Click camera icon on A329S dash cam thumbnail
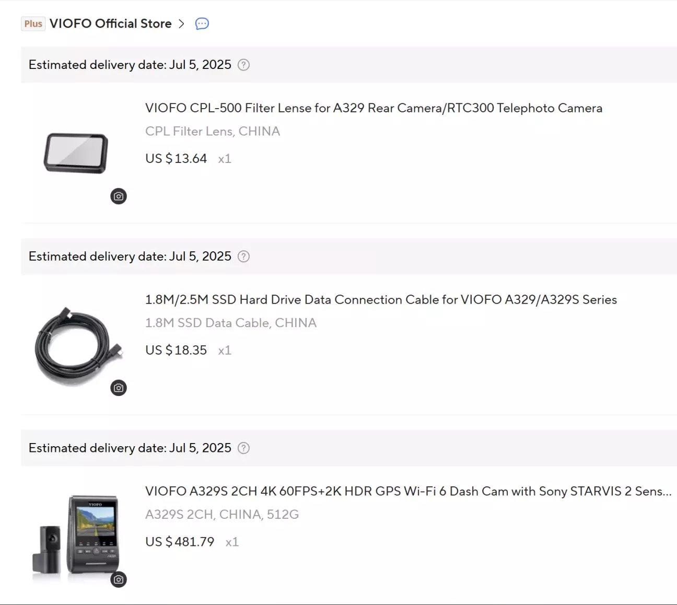Viewport: 677px width, 605px height. click(119, 580)
